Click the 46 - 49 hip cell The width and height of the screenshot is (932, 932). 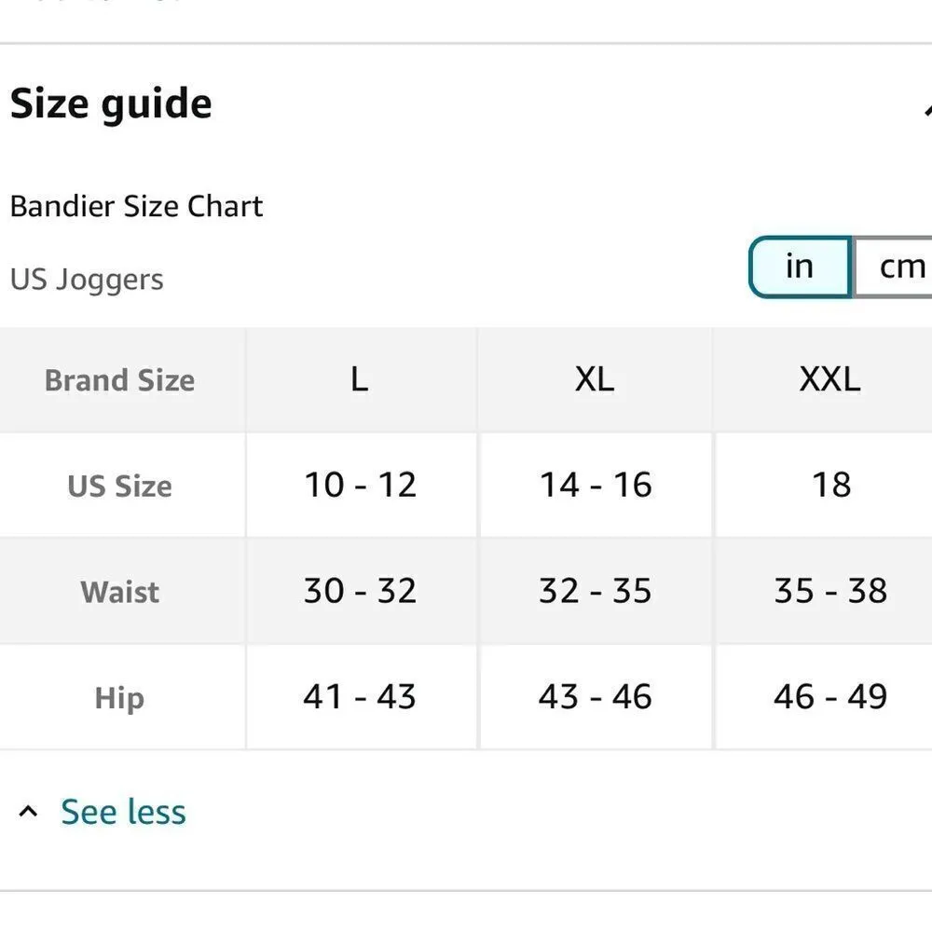tap(829, 696)
